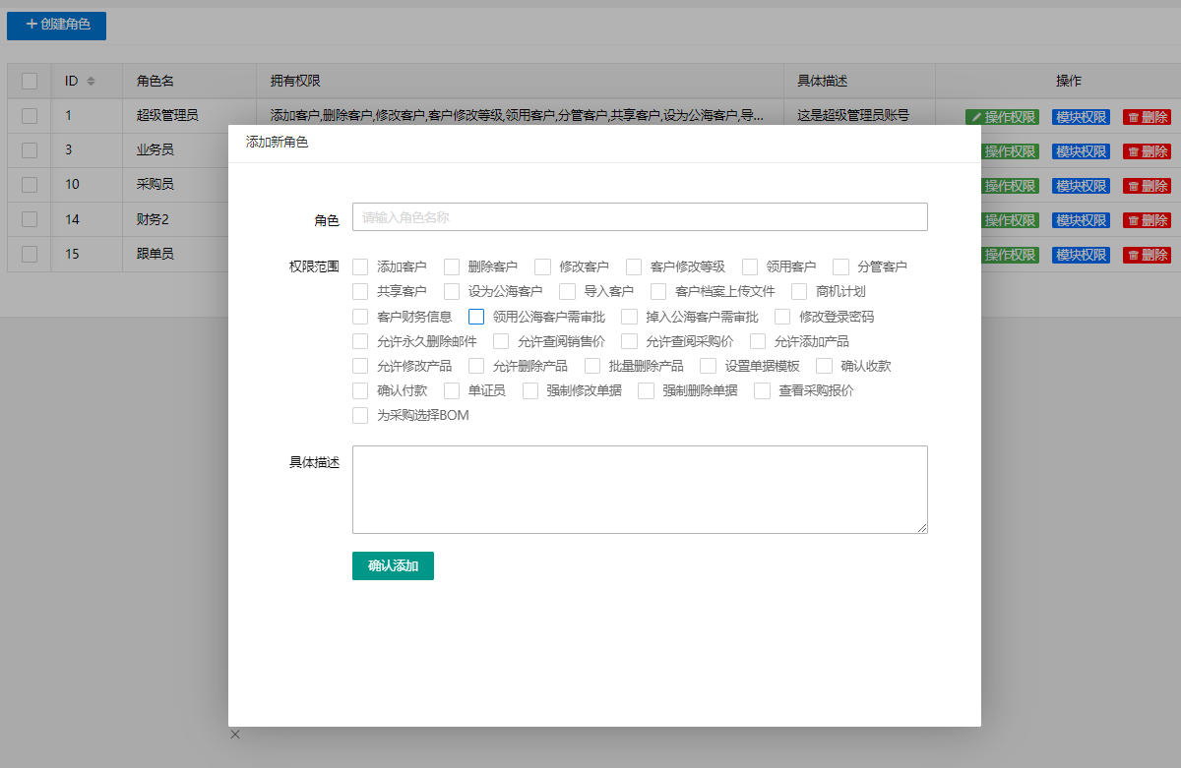Tick the 导入客户 checkbox
The width and height of the screenshot is (1181, 768).
tap(567, 291)
